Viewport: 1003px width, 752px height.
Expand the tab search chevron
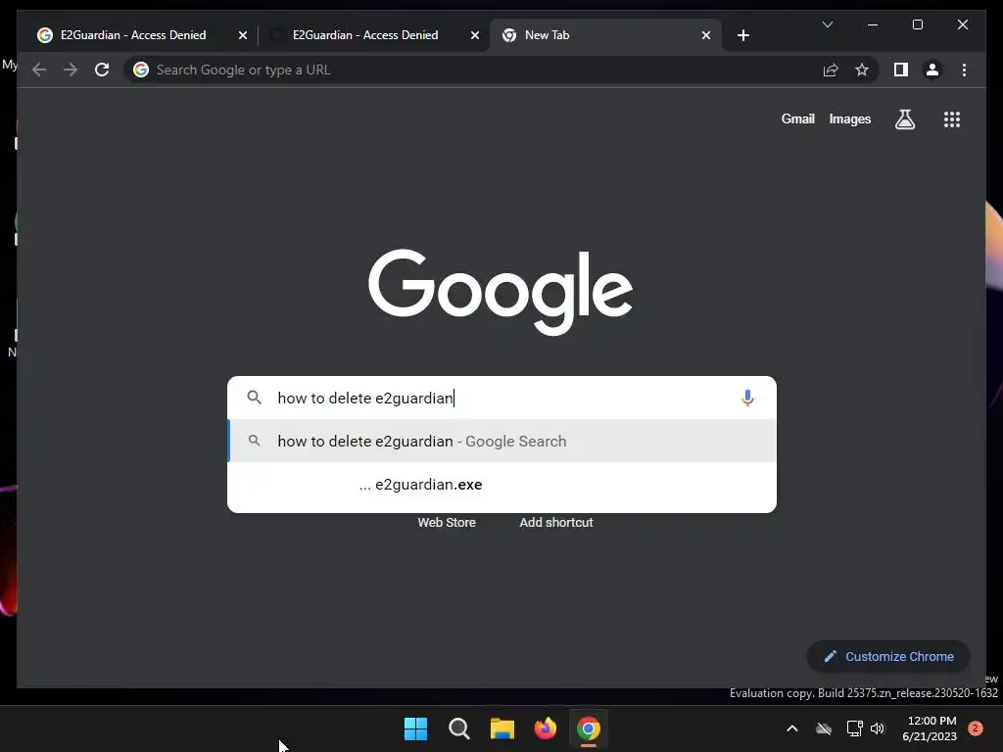click(x=827, y=24)
